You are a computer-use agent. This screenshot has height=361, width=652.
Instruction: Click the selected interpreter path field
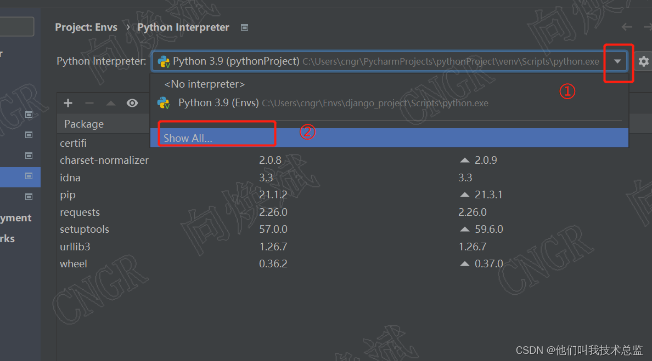389,61
